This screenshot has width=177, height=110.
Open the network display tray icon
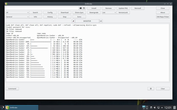click(159, 107)
